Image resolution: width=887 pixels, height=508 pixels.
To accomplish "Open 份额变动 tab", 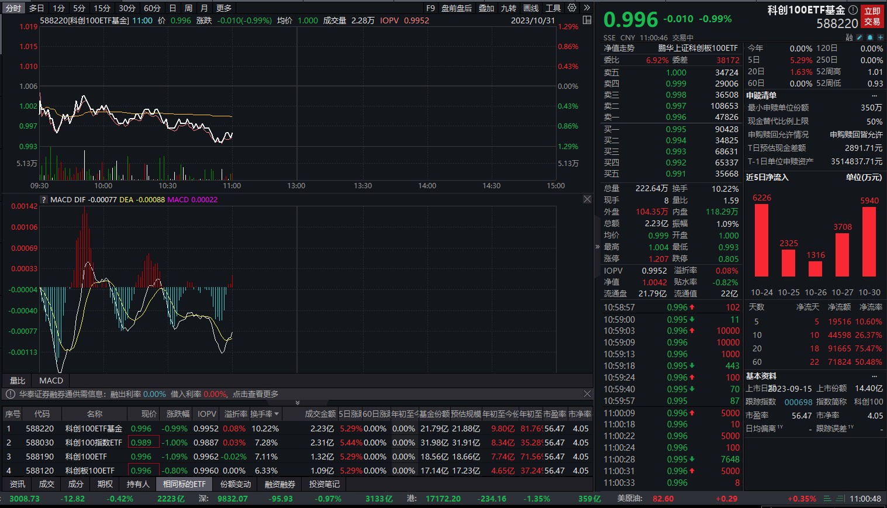I will click(x=236, y=484).
